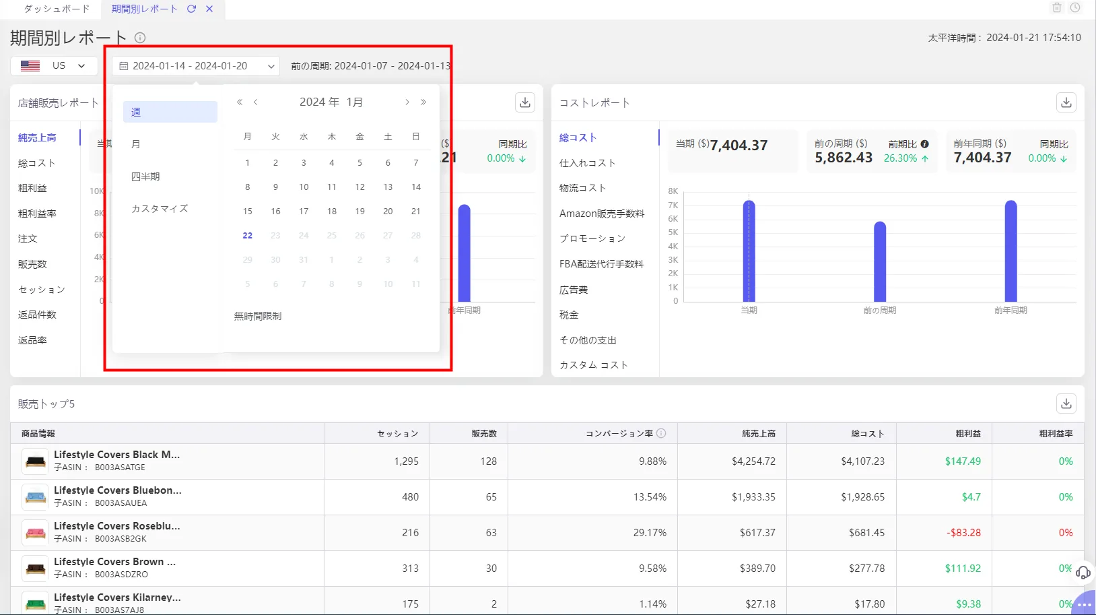
Task: Click the 前年同期 bar in cost chart
Action: point(1011,251)
